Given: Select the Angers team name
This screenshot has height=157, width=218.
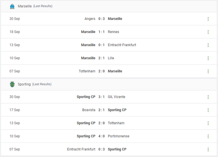Looking at the screenshot, I should coord(89,19).
